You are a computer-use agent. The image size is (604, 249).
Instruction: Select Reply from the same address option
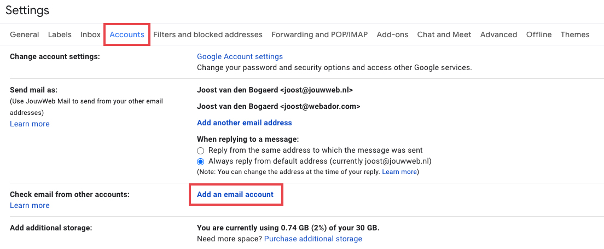tap(201, 150)
